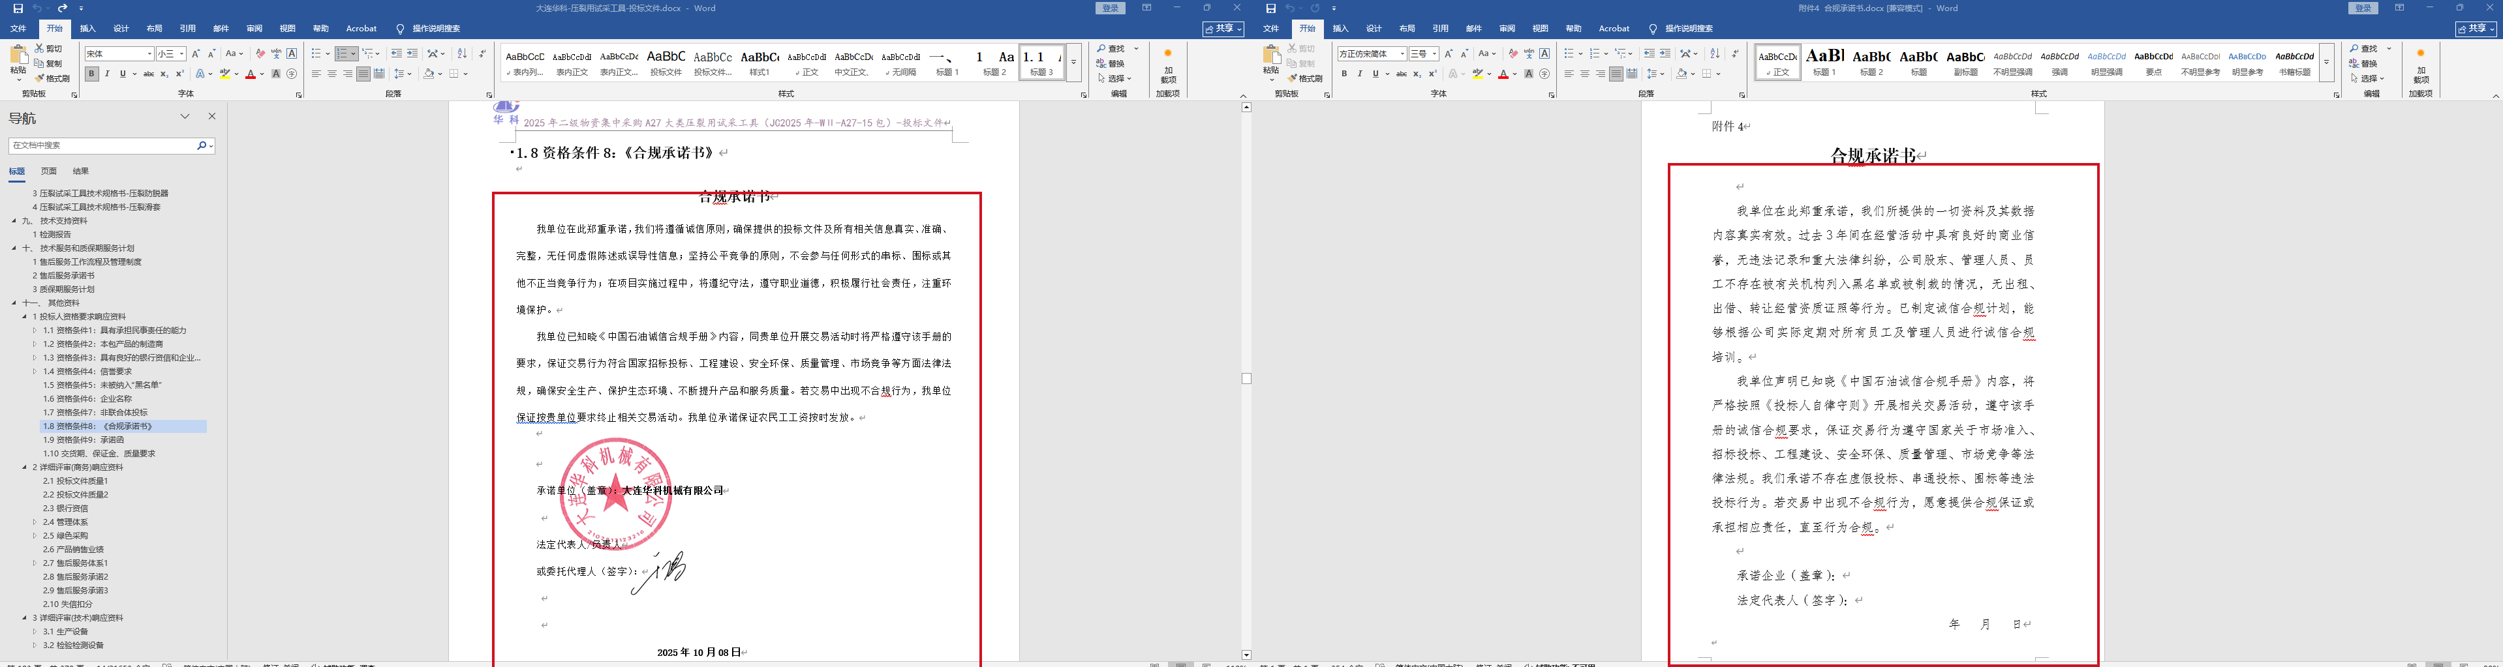
Task: Click font color red A in right window
Action: [1503, 74]
